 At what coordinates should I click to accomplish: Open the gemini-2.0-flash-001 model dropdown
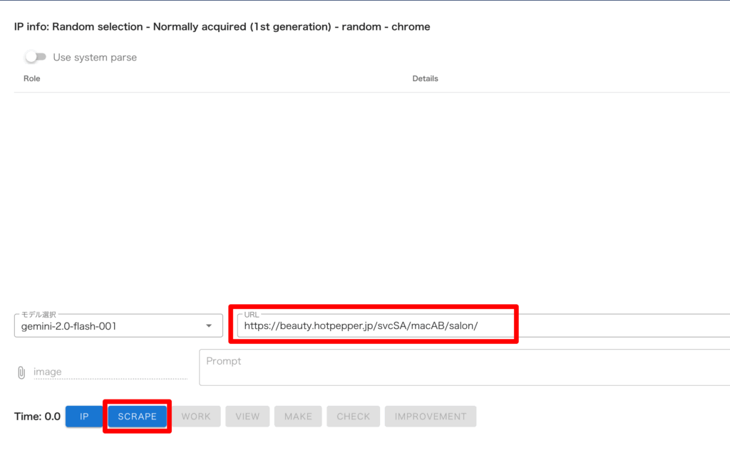(107, 326)
